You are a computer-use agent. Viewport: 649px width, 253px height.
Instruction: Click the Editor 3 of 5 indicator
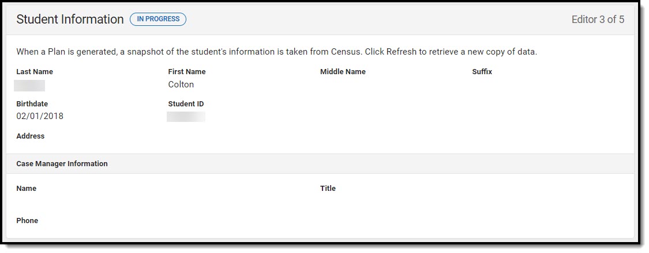pos(598,20)
